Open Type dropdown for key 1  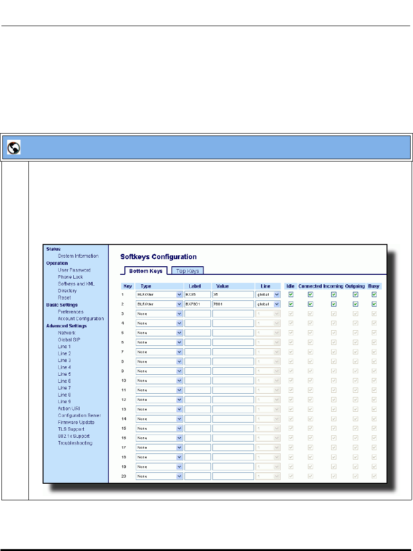click(159, 295)
